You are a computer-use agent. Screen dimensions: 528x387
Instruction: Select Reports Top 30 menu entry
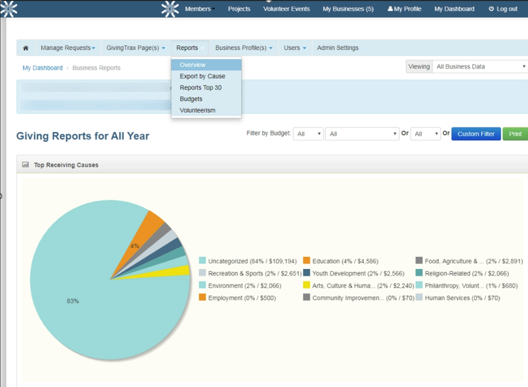(x=201, y=88)
